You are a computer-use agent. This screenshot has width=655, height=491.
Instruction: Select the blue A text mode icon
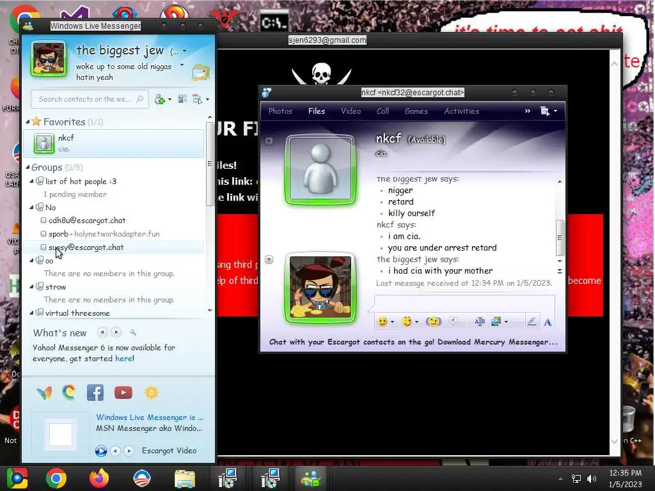point(548,322)
